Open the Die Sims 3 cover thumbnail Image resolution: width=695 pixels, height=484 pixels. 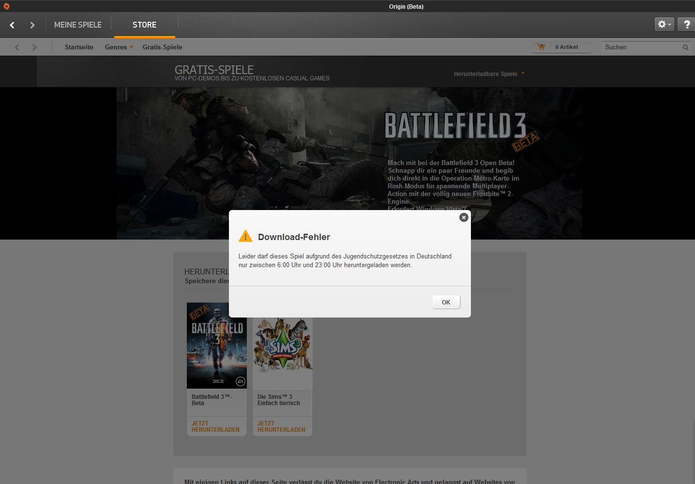point(283,353)
